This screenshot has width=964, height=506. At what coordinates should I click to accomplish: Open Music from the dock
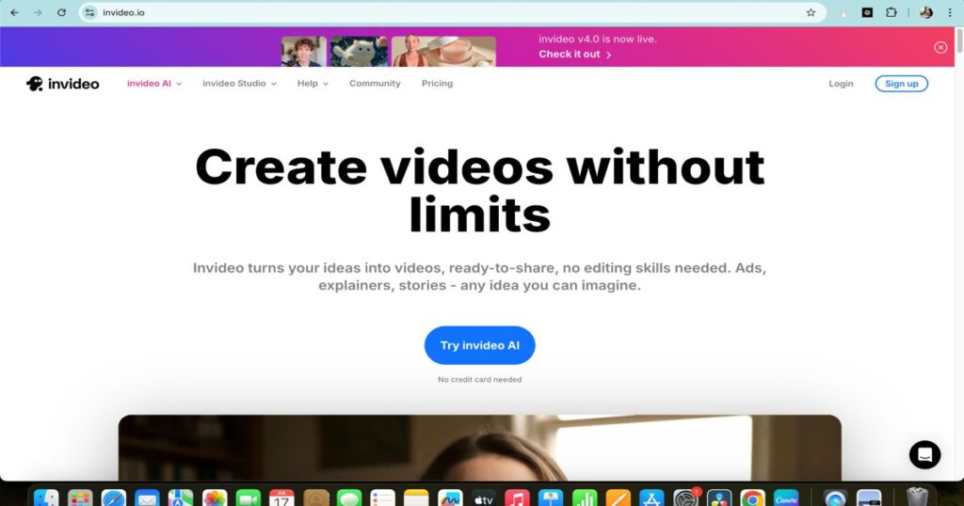[517, 498]
